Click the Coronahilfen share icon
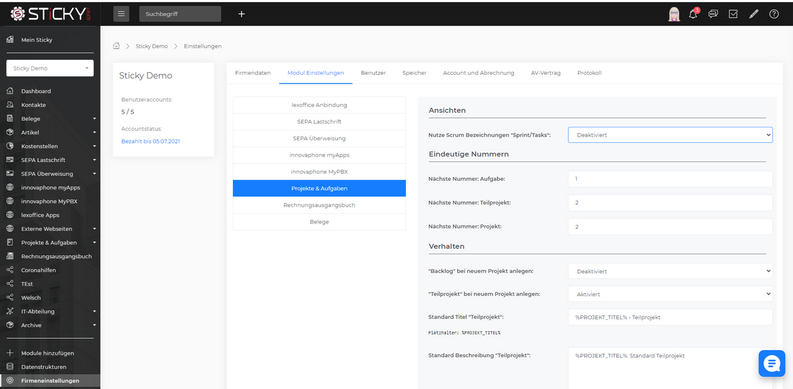Image resolution: width=793 pixels, height=389 pixels. [x=10, y=270]
